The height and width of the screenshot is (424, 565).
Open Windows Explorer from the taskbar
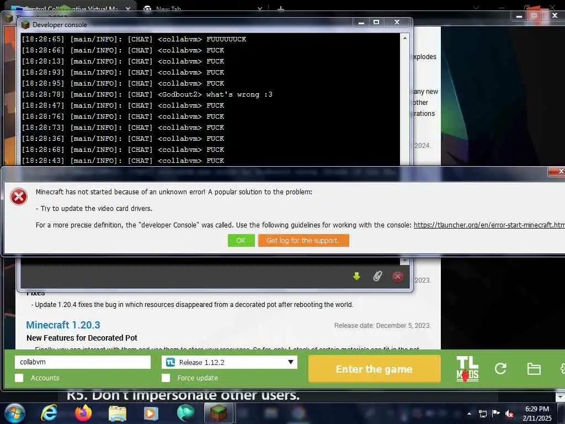click(x=118, y=414)
